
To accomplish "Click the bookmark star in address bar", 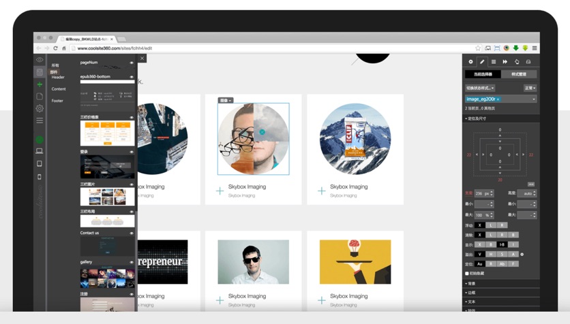I will (478, 48).
